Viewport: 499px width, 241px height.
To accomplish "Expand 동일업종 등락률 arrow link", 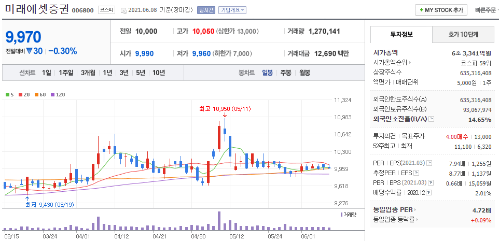I will (x=417, y=220).
